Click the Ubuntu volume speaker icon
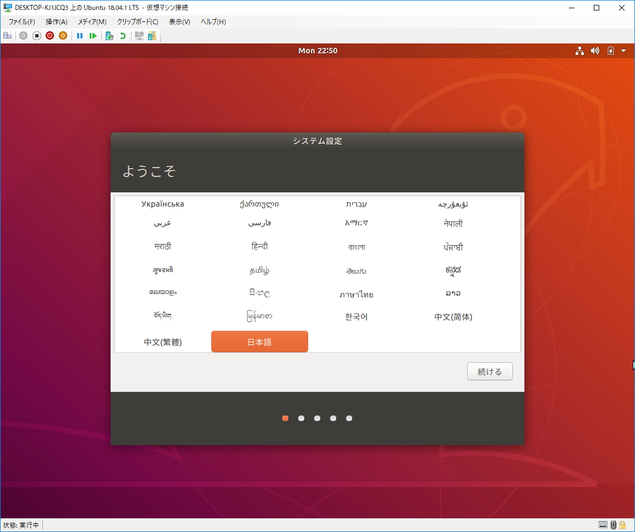This screenshot has height=532, width=635. click(x=595, y=51)
